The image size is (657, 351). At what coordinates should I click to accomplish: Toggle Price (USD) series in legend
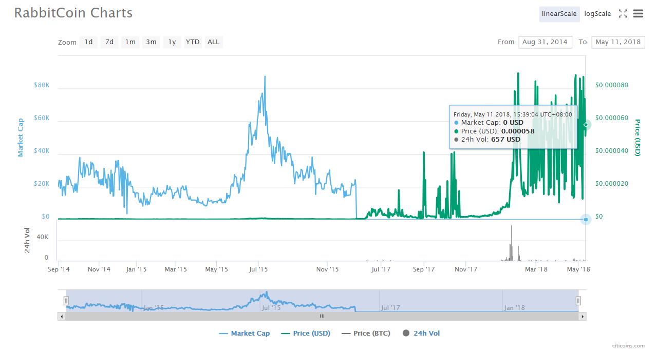(306, 333)
